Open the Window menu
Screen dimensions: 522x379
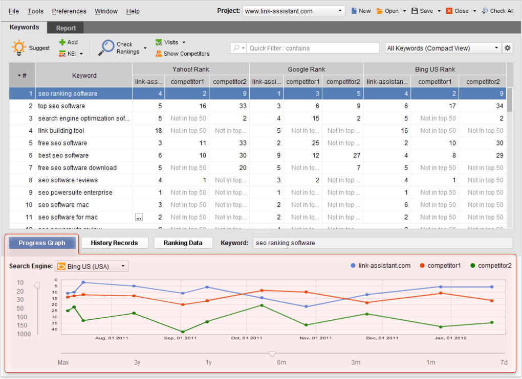coord(106,11)
